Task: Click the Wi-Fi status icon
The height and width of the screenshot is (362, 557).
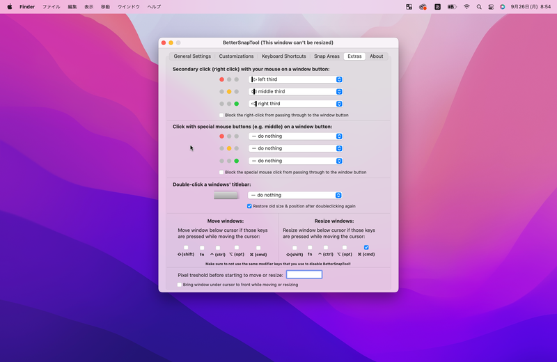Action: click(x=466, y=7)
